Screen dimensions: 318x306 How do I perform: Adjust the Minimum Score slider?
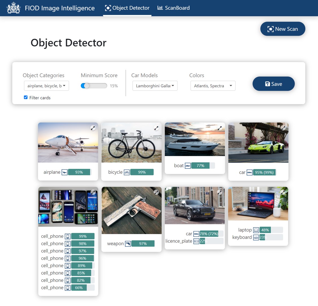pos(94,86)
